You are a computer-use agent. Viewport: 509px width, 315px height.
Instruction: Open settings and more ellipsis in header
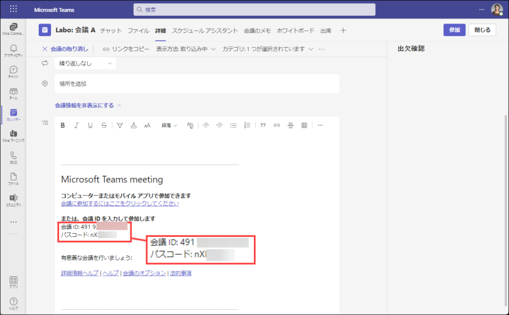click(482, 10)
